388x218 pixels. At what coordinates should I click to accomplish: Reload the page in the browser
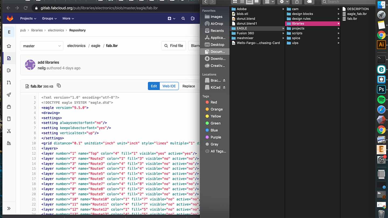coord(26,8)
